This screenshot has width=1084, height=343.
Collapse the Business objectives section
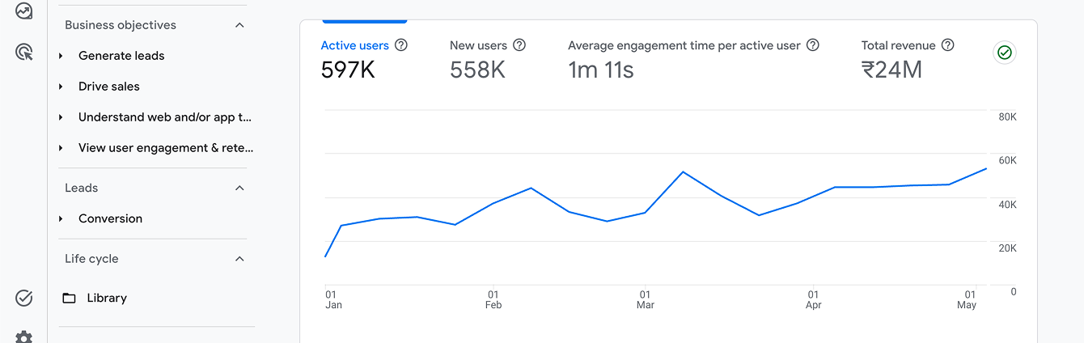[239, 25]
